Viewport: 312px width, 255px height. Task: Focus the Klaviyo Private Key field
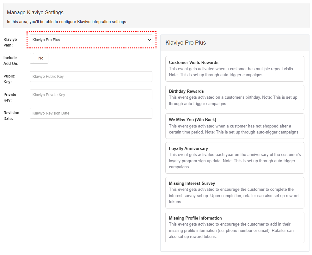click(91, 95)
